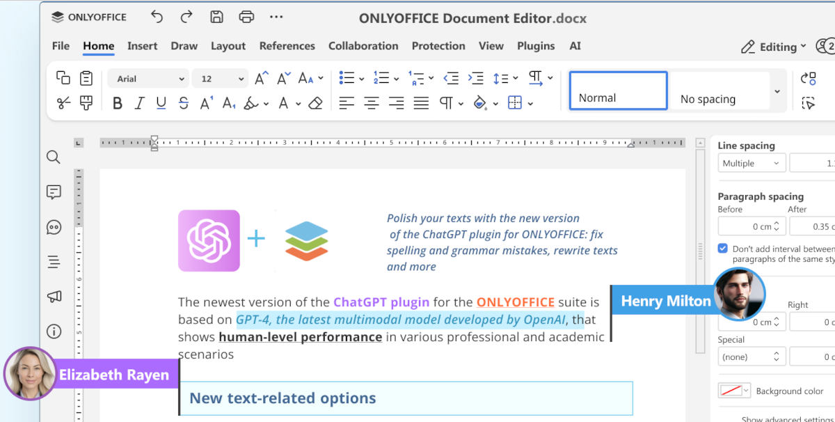Switch to the Insert ribbon tab
The width and height of the screenshot is (835, 422).
tap(142, 46)
